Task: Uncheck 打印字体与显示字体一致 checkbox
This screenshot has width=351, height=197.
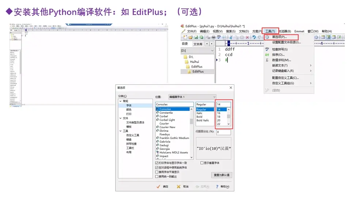Action: 157,163
